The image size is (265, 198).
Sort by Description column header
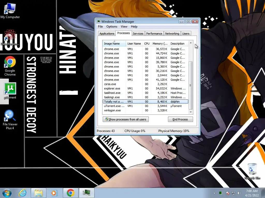(x=179, y=43)
